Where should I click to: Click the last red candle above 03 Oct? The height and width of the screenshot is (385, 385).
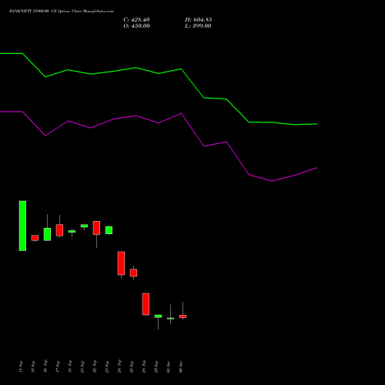(x=182, y=316)
